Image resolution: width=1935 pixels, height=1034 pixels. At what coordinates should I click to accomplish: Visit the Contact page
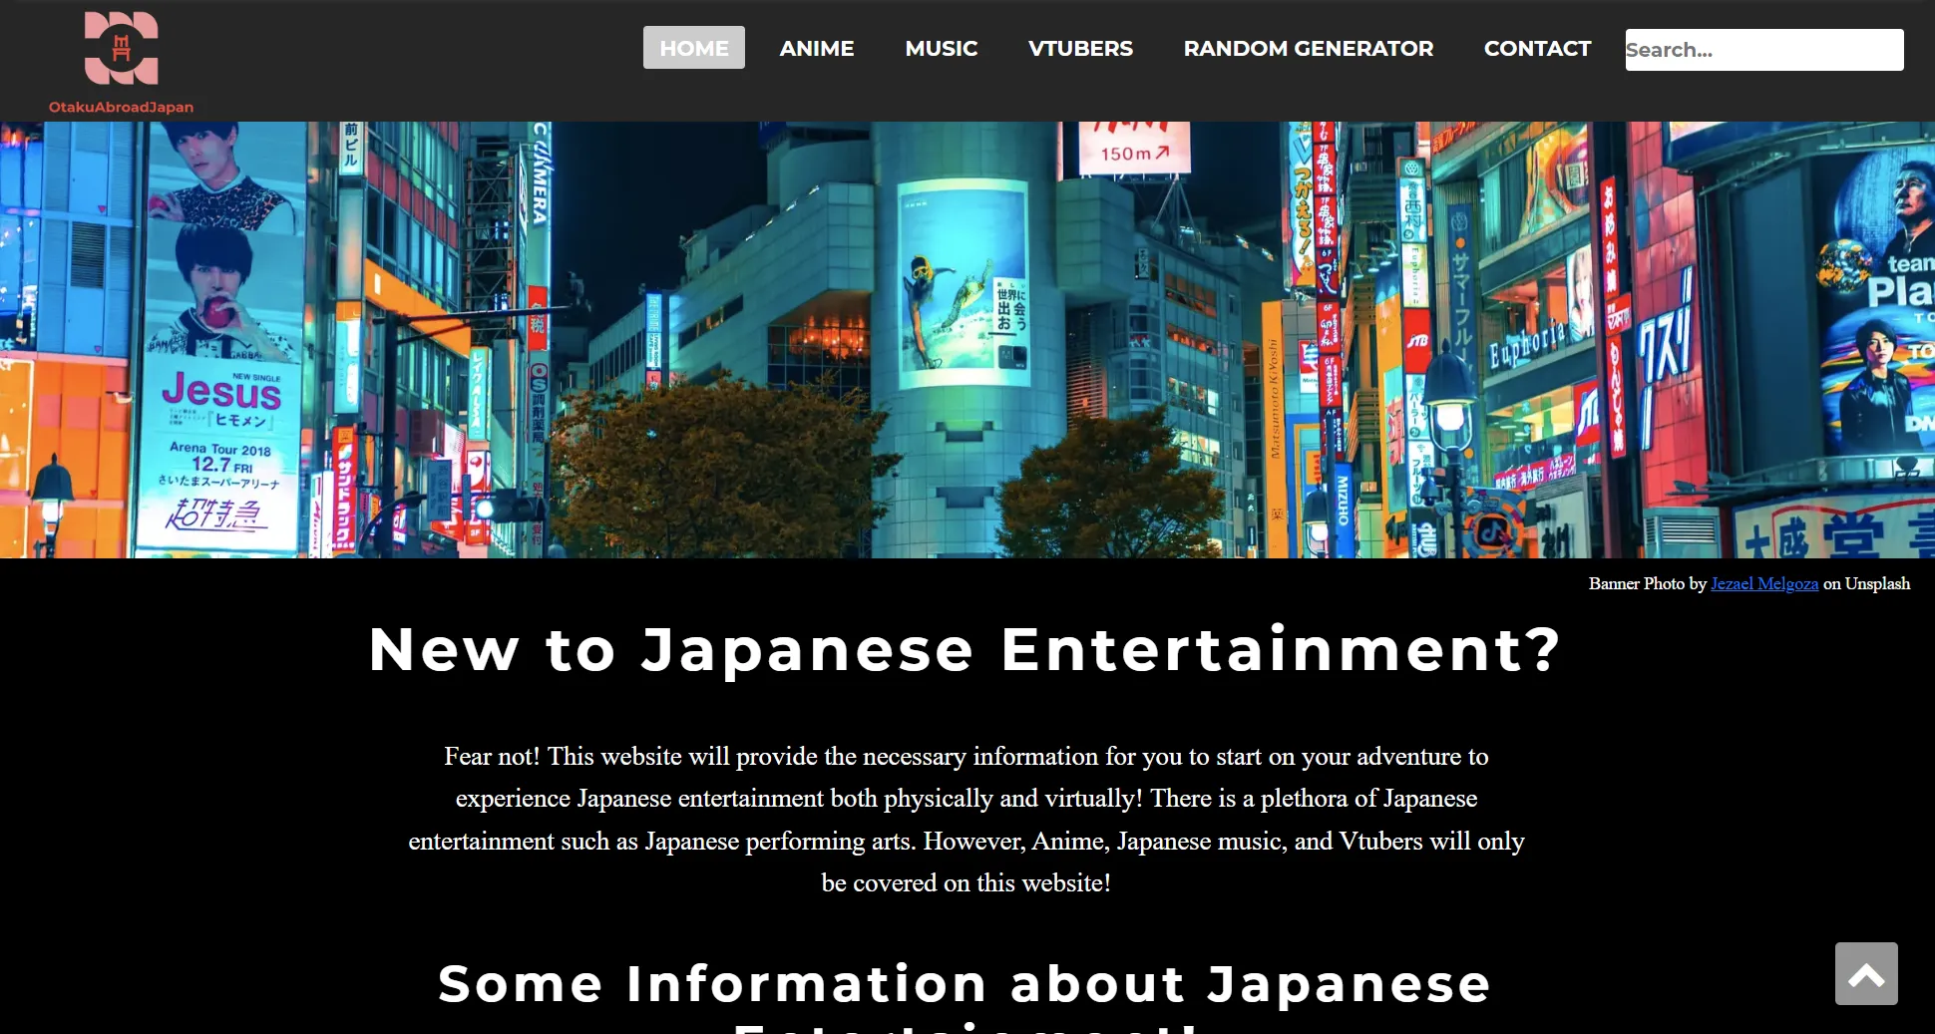[x=1537, y=48]
